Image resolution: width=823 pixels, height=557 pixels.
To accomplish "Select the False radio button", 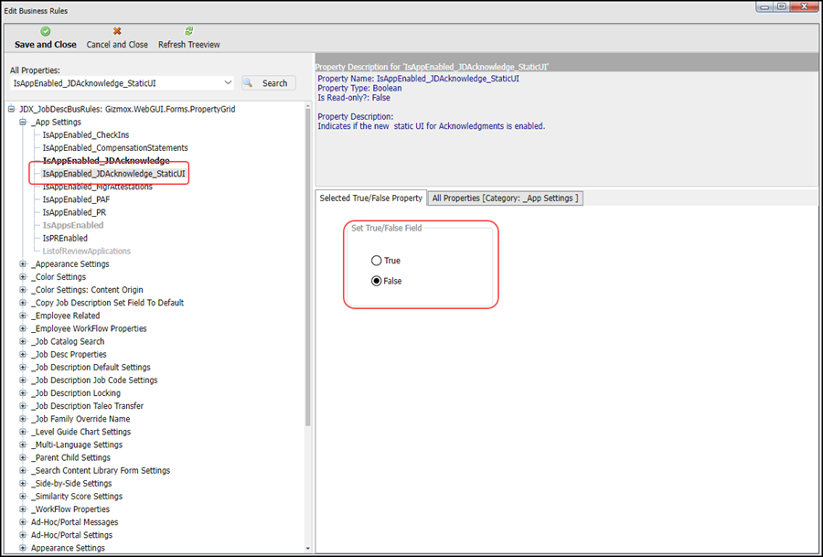I will [377, 281].
